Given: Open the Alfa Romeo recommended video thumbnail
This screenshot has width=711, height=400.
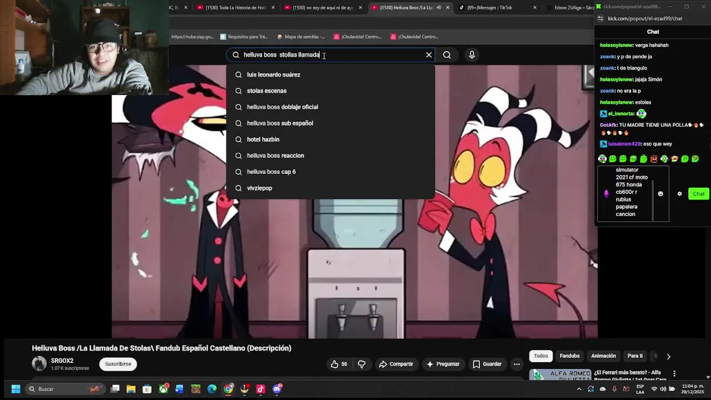Looking at the screenshot, I should (559, 374).
